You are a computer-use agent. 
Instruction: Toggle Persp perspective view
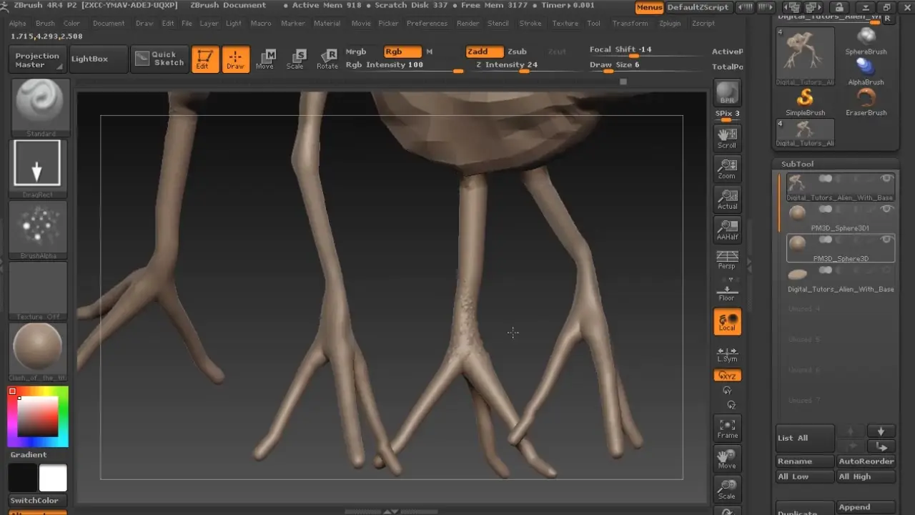tap(727, 260)
